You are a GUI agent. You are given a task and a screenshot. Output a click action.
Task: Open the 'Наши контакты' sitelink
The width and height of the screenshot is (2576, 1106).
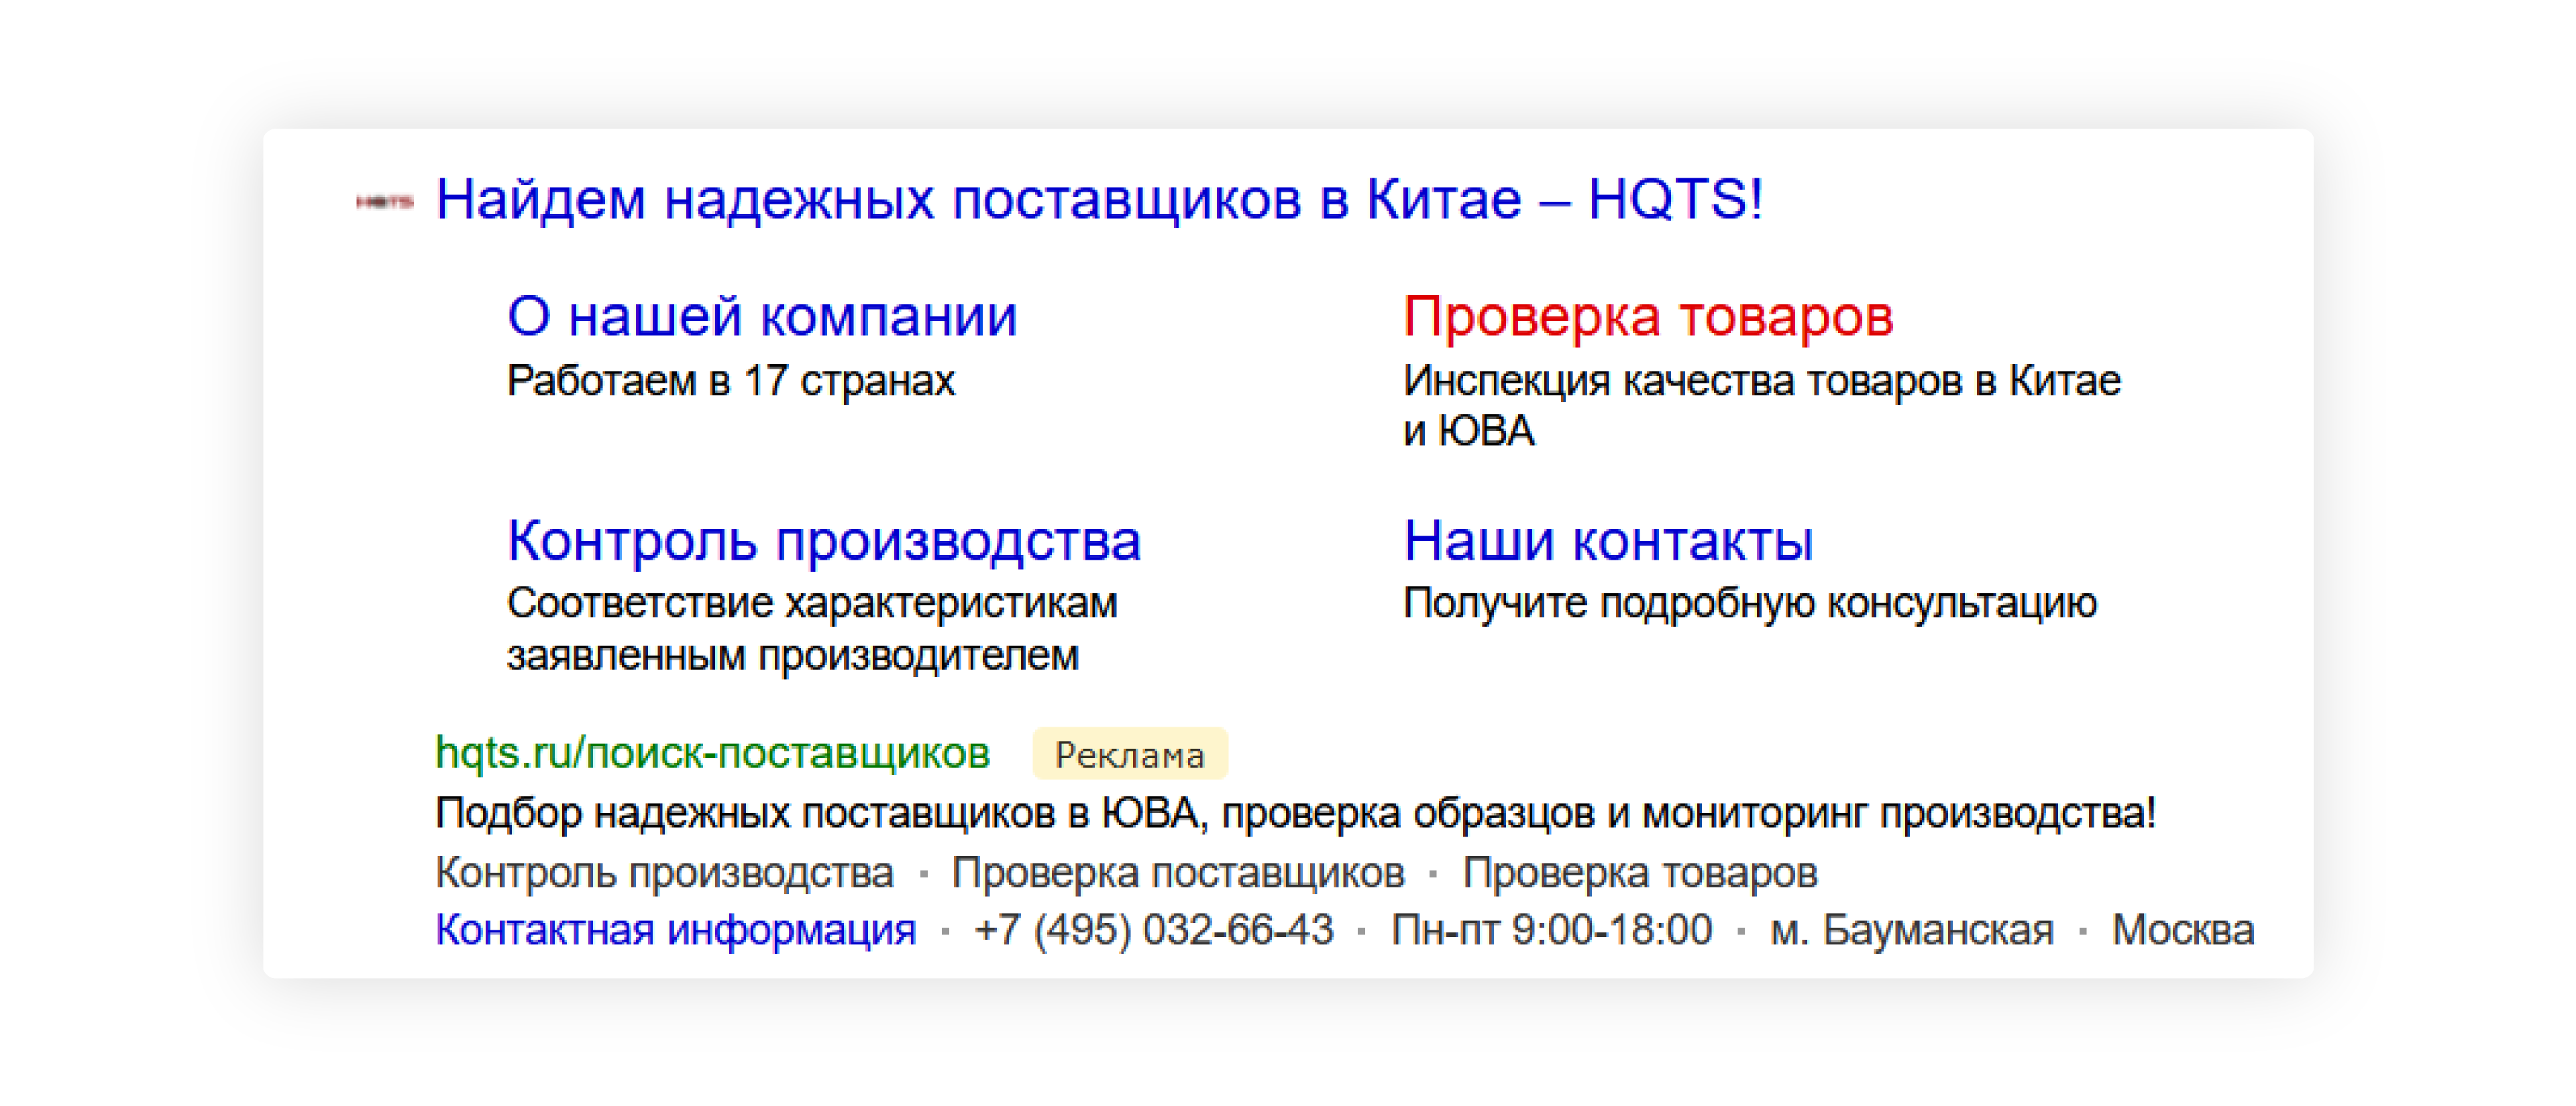coord(1607,540)
